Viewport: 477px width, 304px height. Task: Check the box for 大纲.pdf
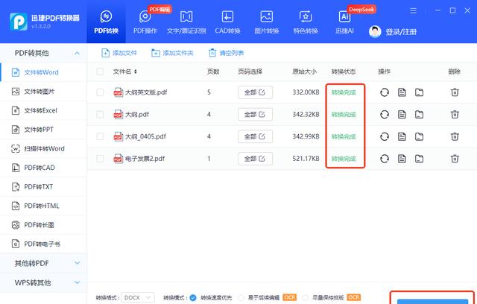point(100,114)
